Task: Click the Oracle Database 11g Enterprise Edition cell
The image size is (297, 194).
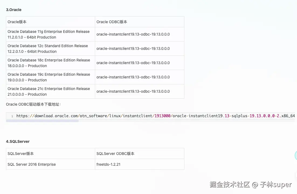Action: click(50, 34)
